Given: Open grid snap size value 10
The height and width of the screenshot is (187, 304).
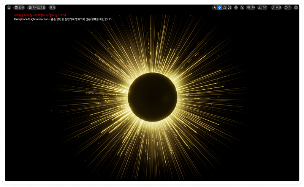Looking at the screenshot, I should pyautogui.click(x=253, y=8).
